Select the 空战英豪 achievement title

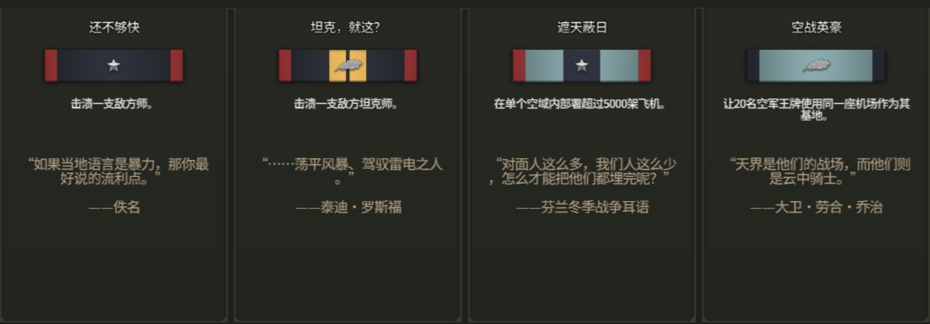point(816,27)
